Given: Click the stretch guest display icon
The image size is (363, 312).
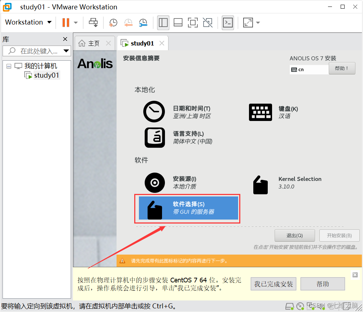Looking at the screenshot, I should [x=248, y=23].
